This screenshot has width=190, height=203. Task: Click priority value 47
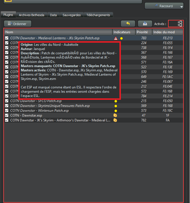[x=144, y=115]
